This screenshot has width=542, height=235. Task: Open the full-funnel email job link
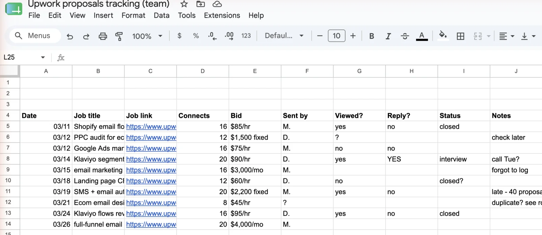151,224
